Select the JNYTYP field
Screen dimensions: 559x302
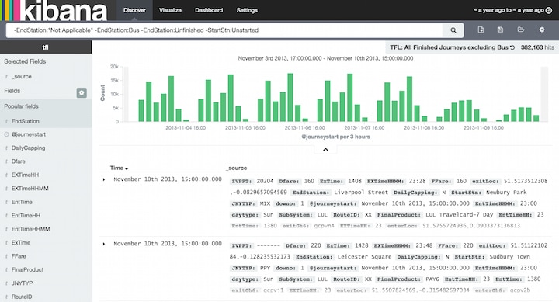tap(22, 283)
